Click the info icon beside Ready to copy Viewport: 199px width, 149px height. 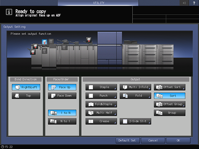[9, 12]
